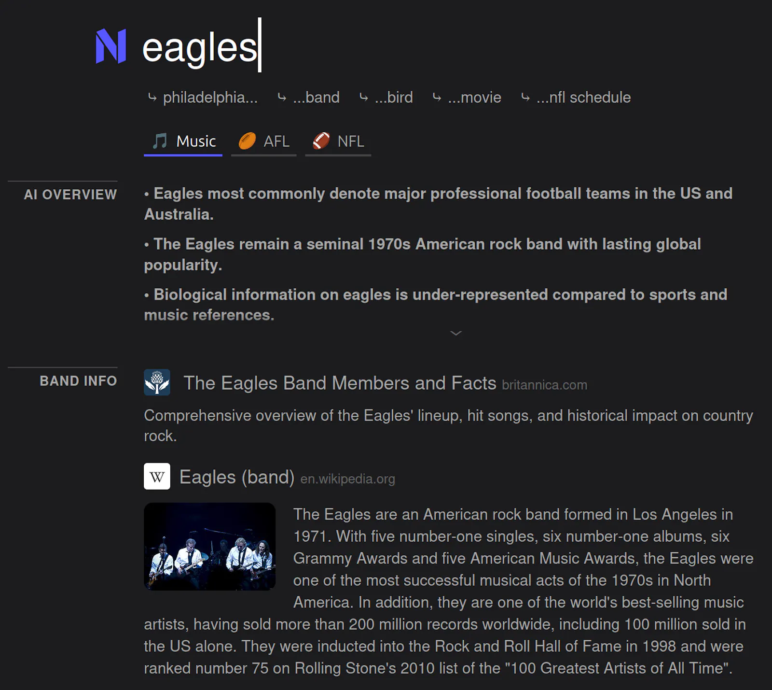Select the ...nfl schedule search suggestion
This screenshot has width=772, height=690.
pos(576,97)
